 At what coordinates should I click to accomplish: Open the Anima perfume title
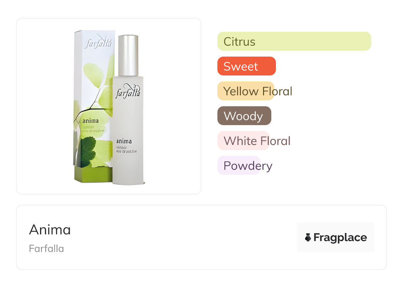[50, 230]
